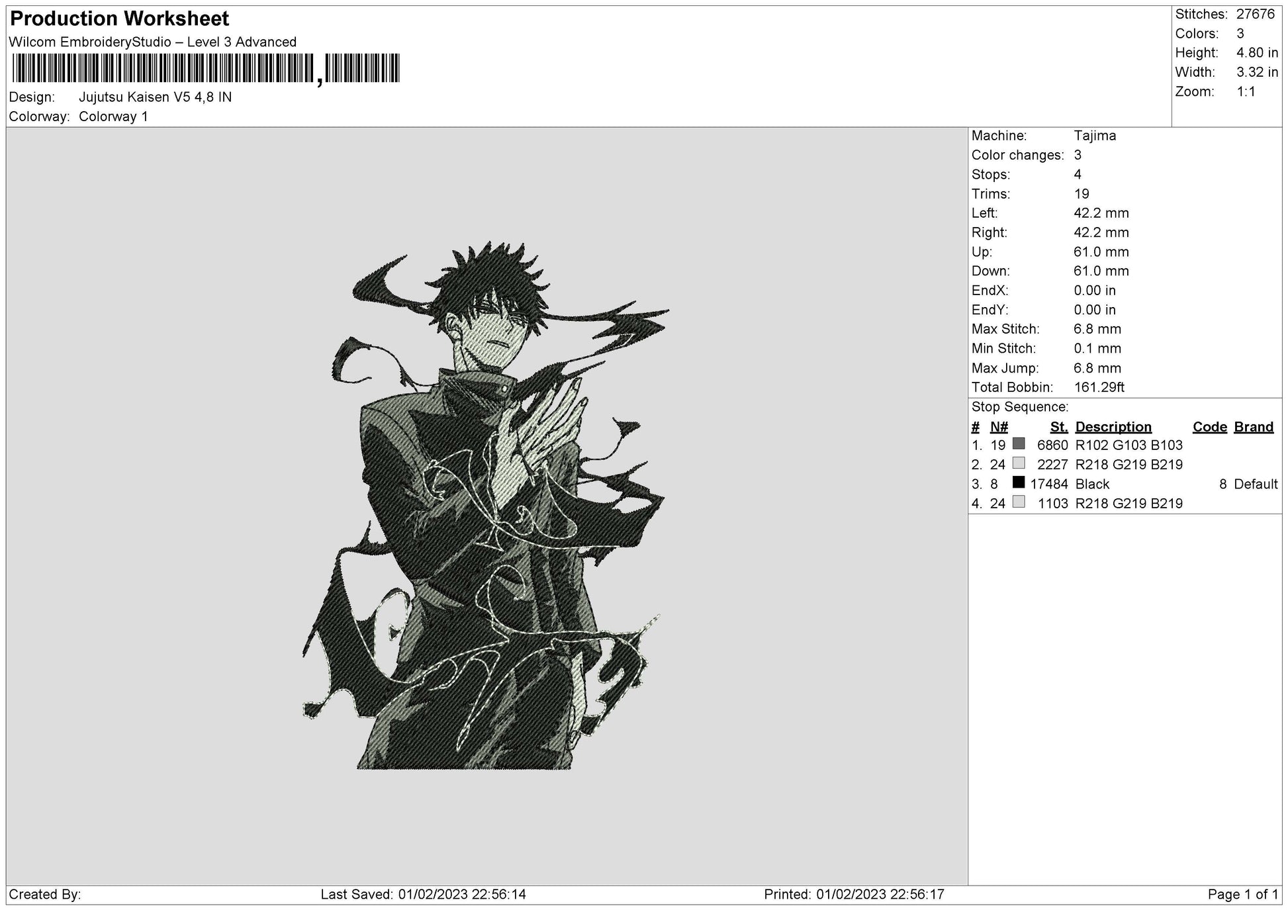The width and height of the screenshot is (1288, 910).
Task: Click the 'Max Jump:' label
Action: click(x=1005, y=369)
